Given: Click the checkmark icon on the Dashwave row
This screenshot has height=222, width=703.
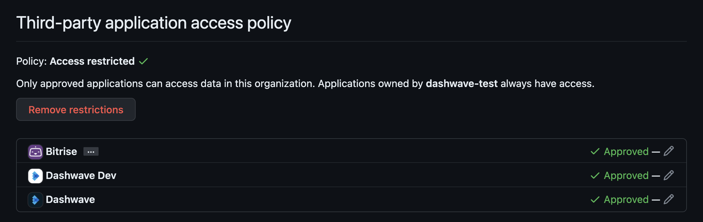Looking at the screenshot, I should pyautogui.click(x=595, y=199).
